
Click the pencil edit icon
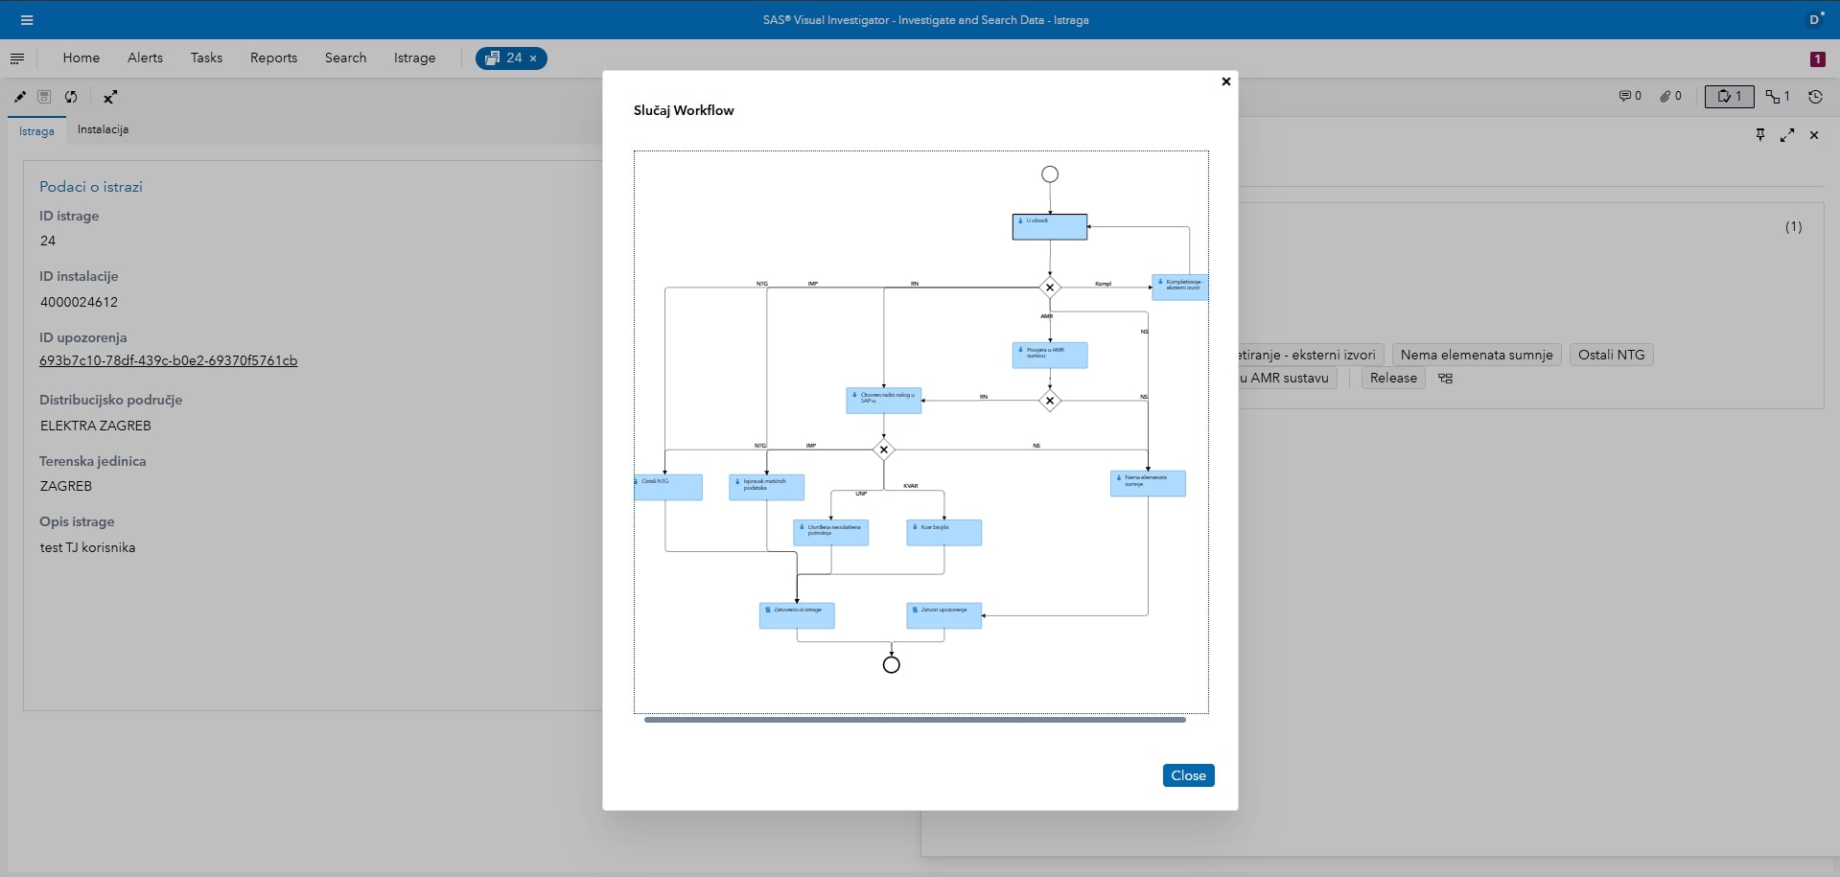(19, 97)
